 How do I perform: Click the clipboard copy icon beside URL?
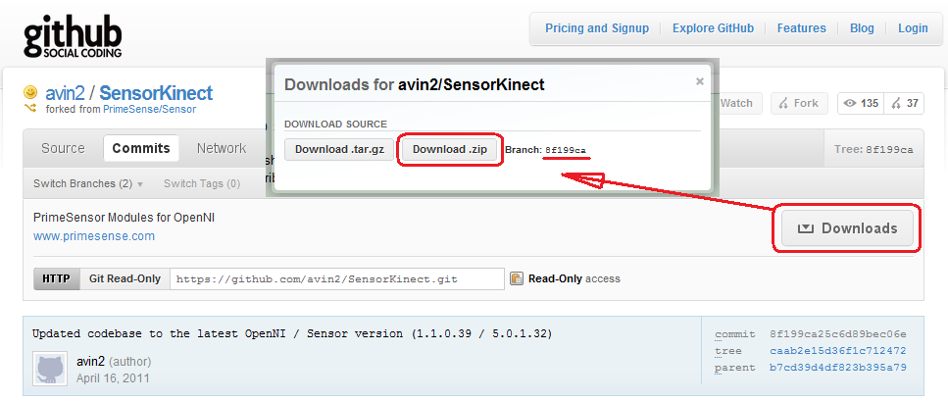pos(517,278)
